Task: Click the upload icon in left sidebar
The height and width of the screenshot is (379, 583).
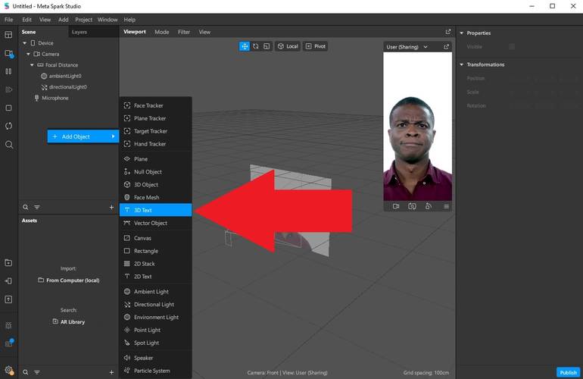Action: [x=8, y=299]
